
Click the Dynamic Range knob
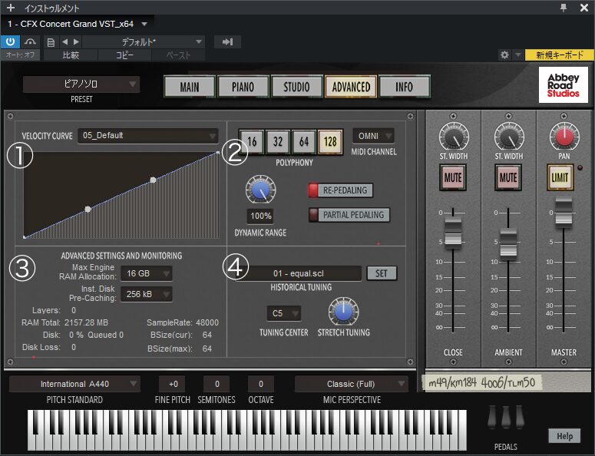pyautogui.click(x=261, y=190)
